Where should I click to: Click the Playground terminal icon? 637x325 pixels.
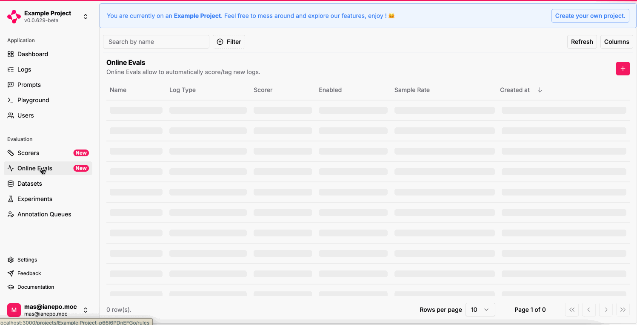[x=11, y=100]
